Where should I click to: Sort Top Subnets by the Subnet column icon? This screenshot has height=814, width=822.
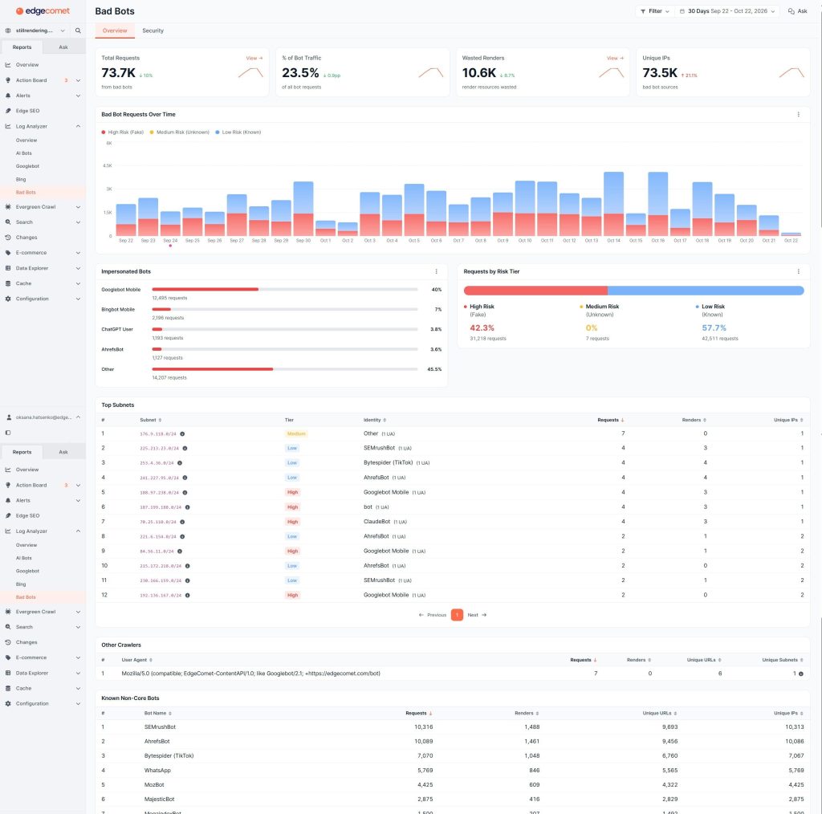pyautogui.click(x=160, y=421)
